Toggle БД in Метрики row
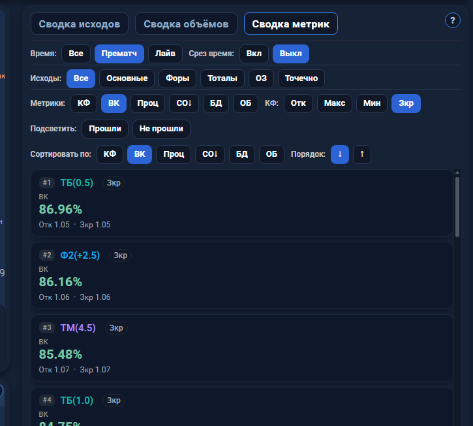The height and width of the screenshot is (426, 473). click(x=216, y=103)
